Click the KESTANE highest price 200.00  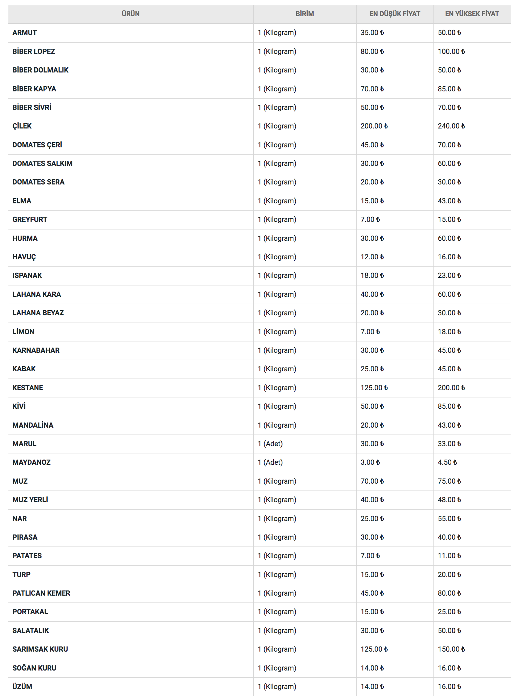tap(451, 388)
